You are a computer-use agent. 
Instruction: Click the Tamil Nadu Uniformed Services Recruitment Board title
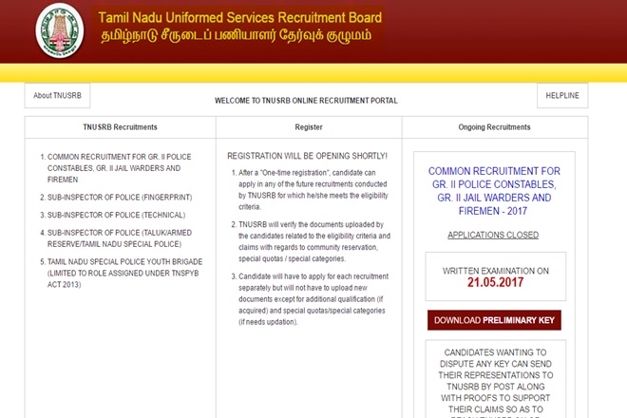click(240, 18)
